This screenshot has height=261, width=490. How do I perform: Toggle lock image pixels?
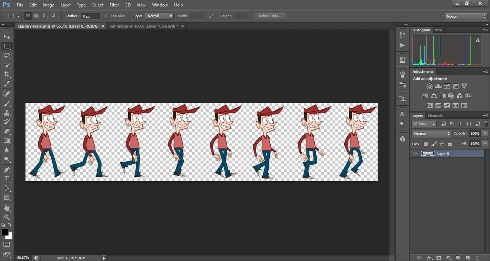point(434,144)
